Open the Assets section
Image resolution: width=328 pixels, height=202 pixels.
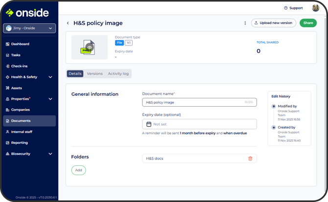coord(17,88)
